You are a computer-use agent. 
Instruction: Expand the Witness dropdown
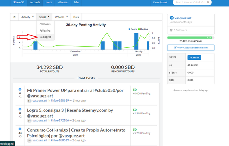click(61, 17)
